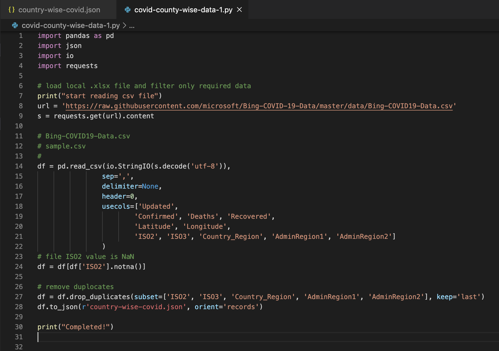
Task: Close the covid-county-wise-data-1.py tab
Action: point(239,10)
